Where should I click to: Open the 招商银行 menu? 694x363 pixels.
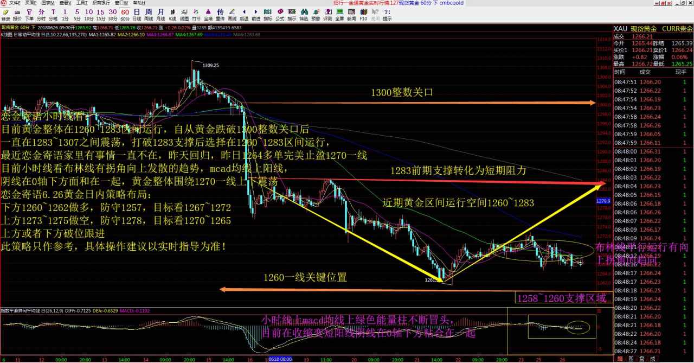[101, 3]
